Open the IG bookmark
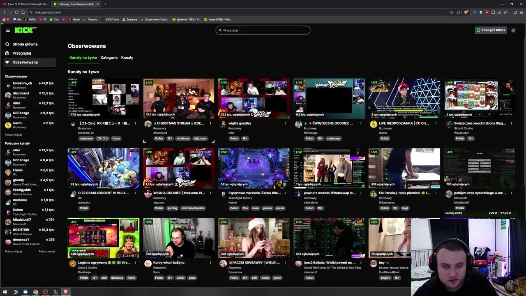This screenshot has width=526, height=296. 6,19
